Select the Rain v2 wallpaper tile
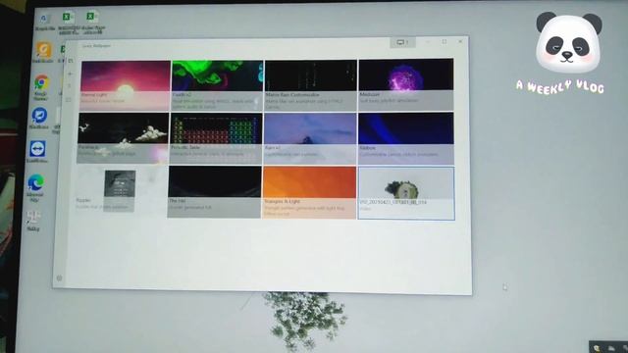The width and height of the screenshot is (628, 353). click(310, 138)
